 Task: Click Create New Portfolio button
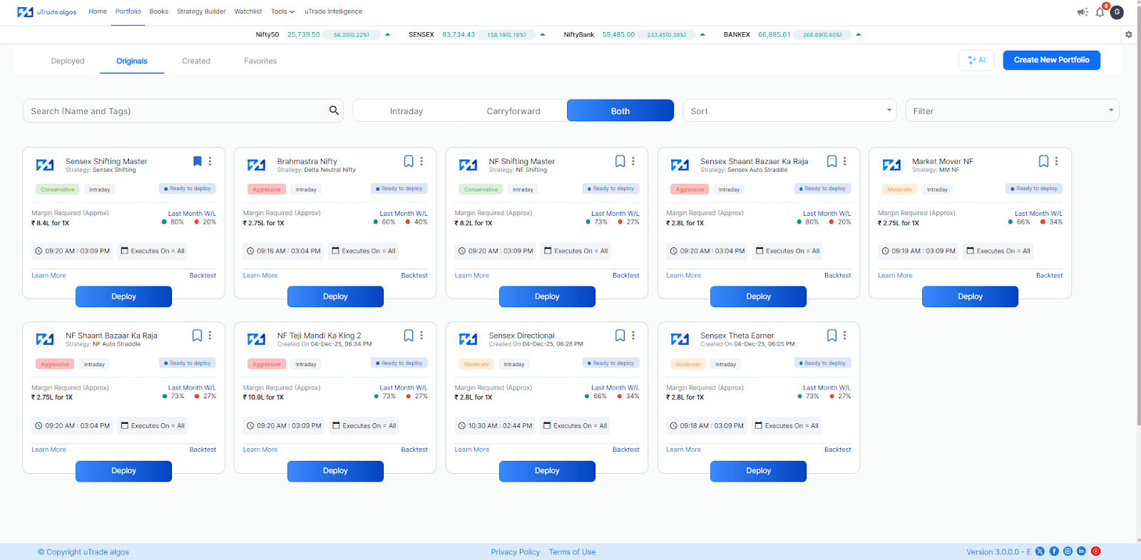1051,60
